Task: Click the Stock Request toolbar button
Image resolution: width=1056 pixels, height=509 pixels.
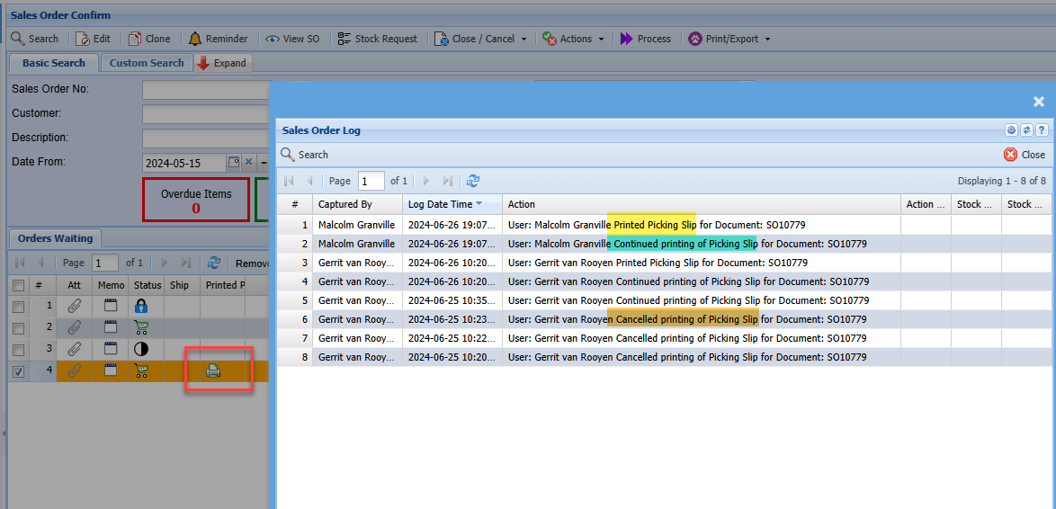Action: (378, 39)
